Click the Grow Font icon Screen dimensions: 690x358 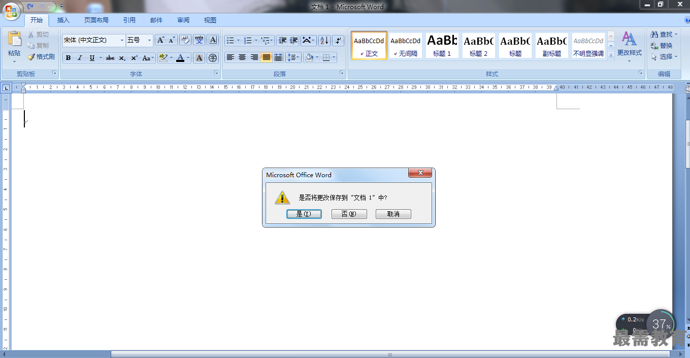(x=160, y=40)
